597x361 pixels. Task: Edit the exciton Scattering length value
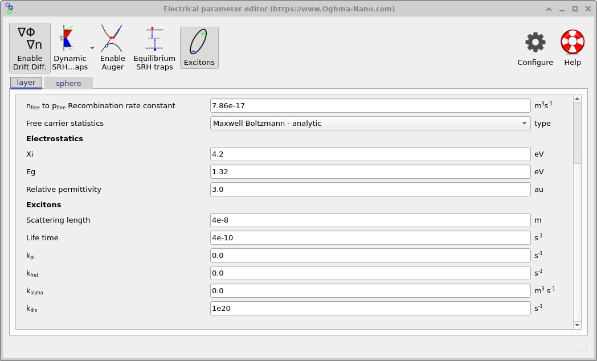[370, 220]
